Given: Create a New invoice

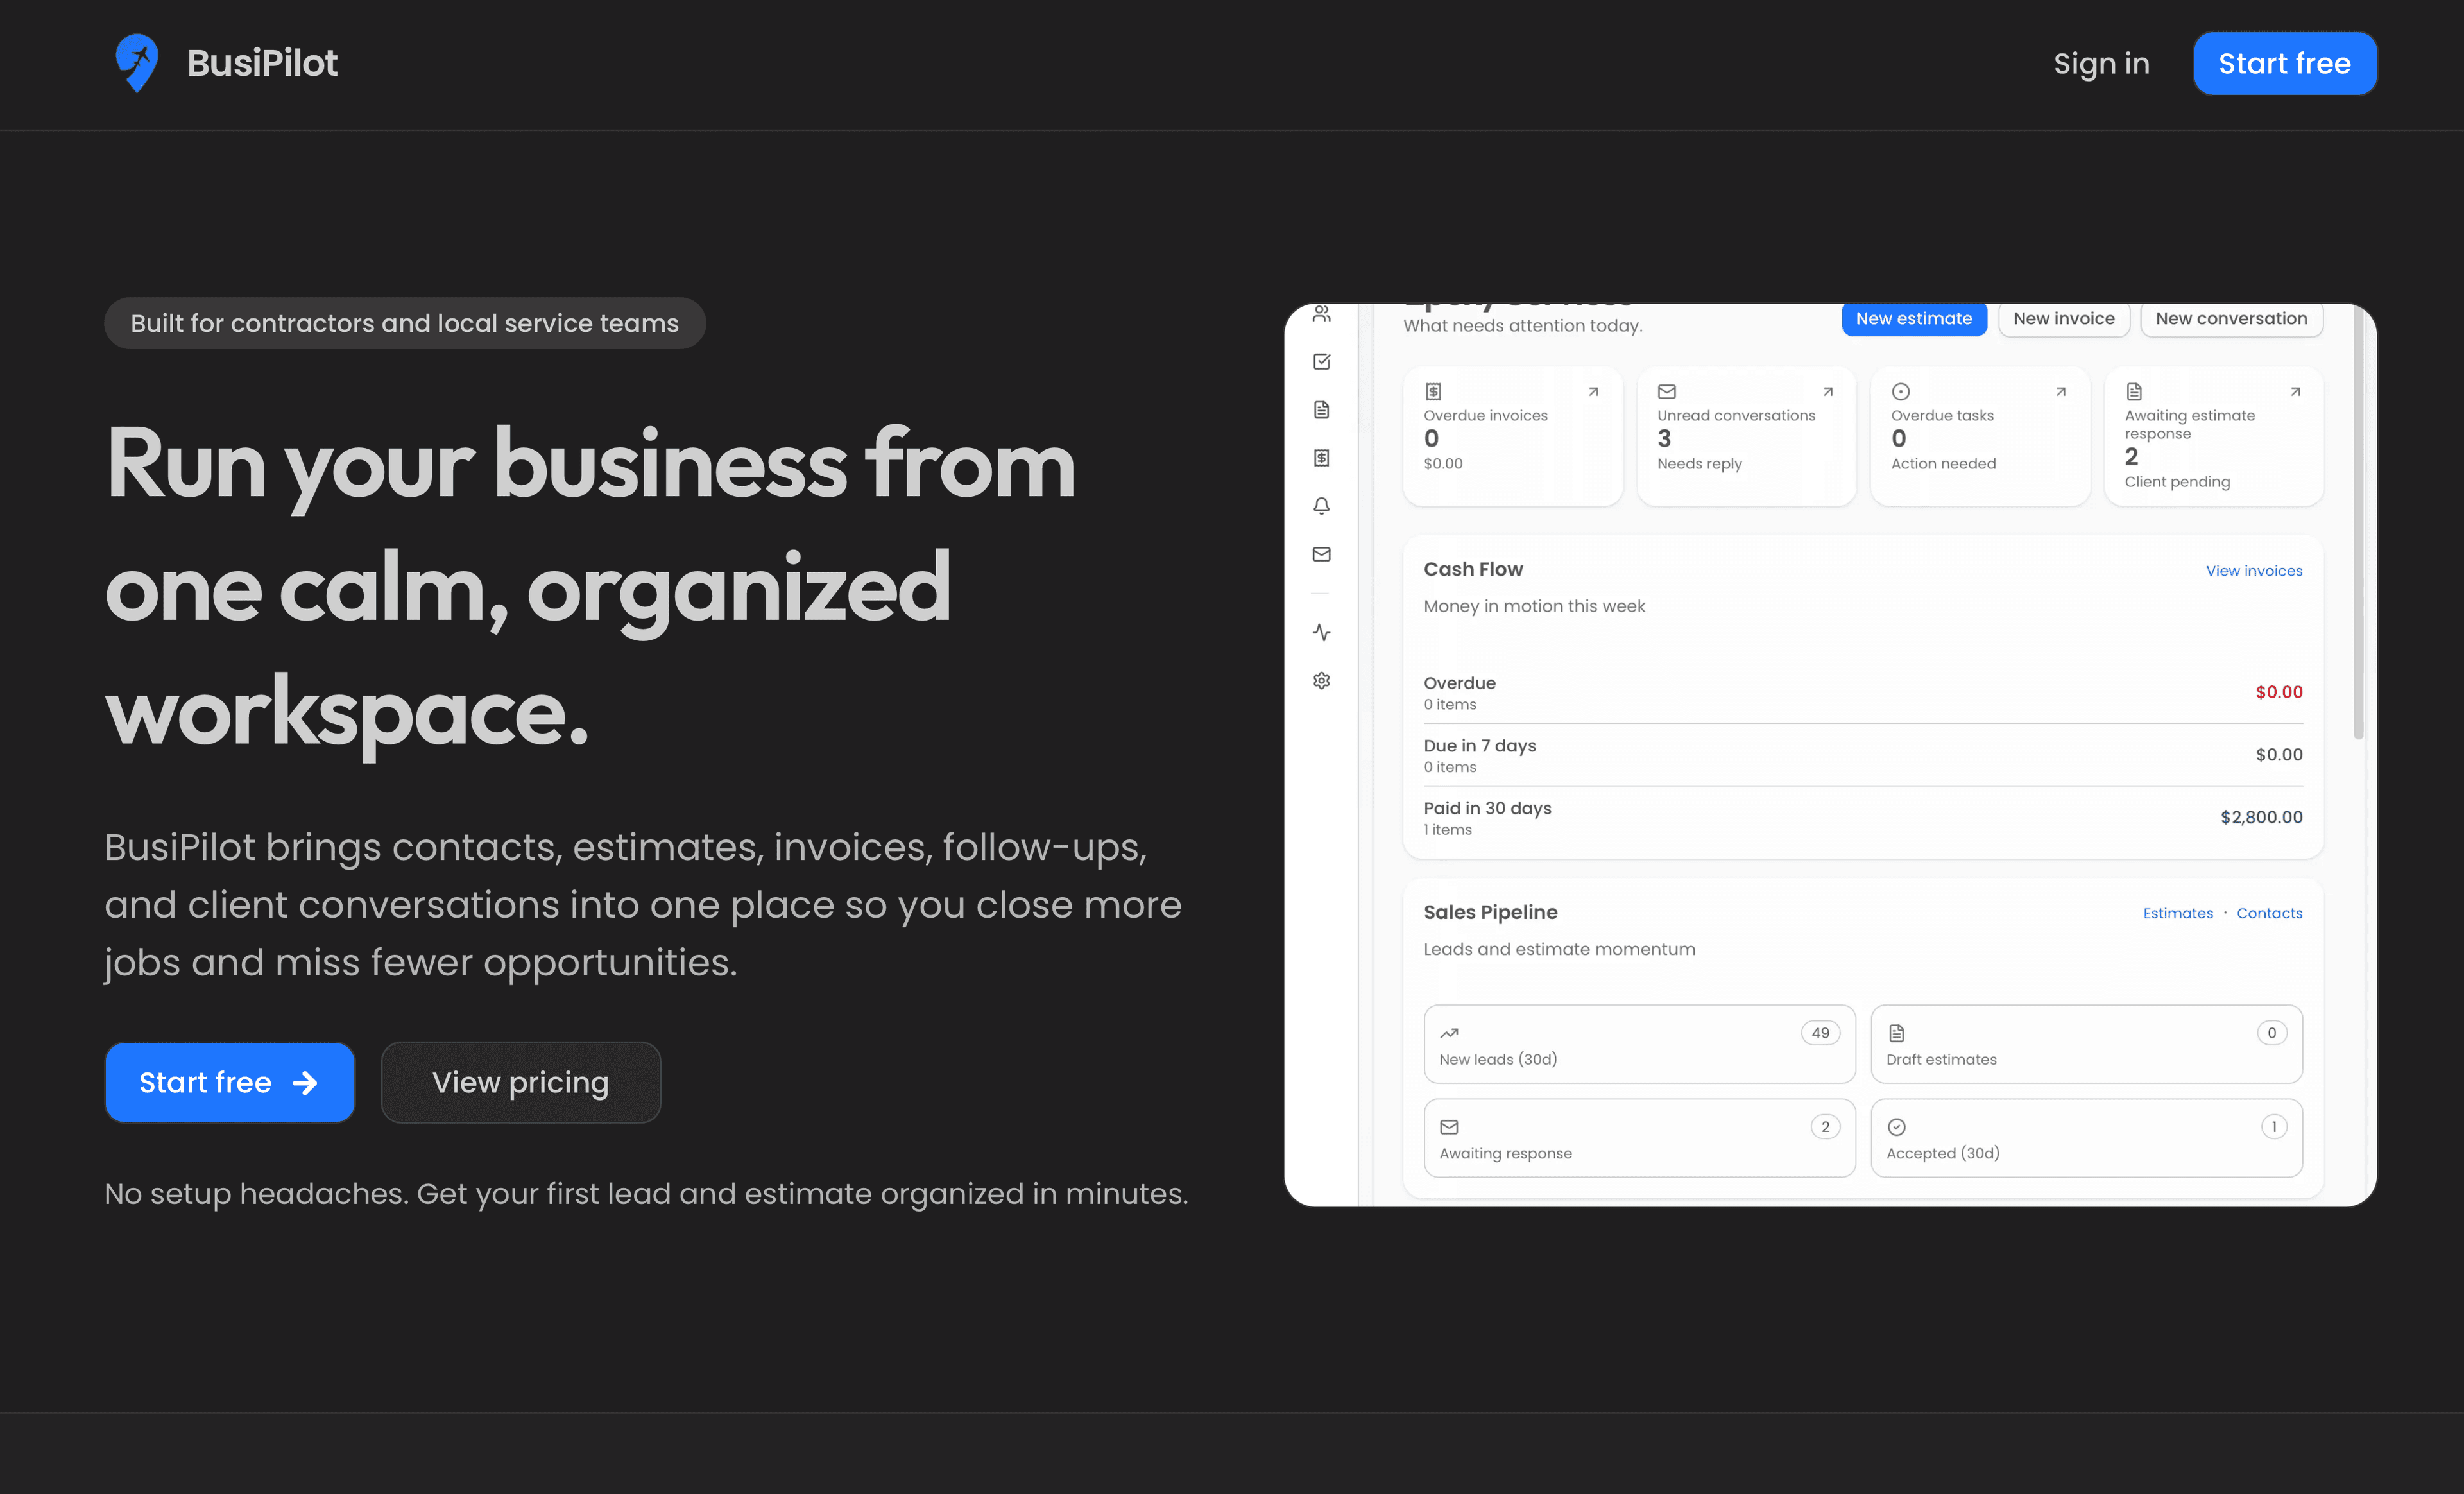Looking at the screenshot, I should pyautogui.click(x=2064, y=318).
